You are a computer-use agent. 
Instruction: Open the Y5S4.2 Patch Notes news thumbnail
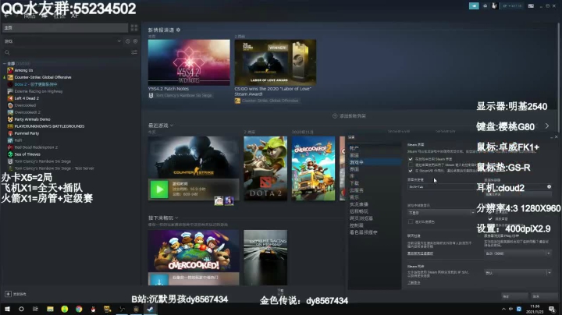click(x=189, y=62)
